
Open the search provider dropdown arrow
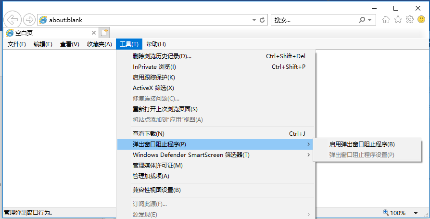[x=370, y=20]
